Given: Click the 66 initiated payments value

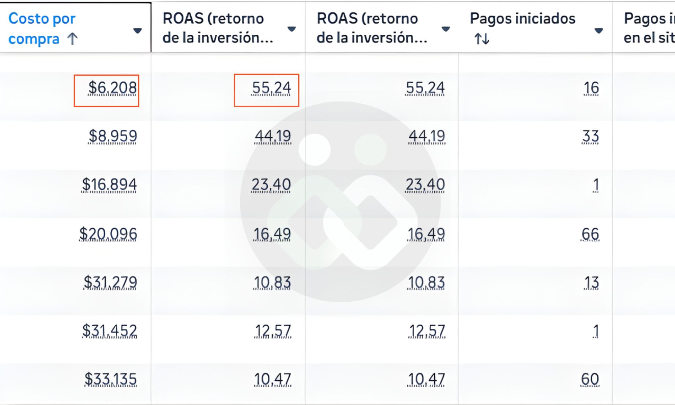Looking at the screenshot, I should (x=590, y=234).
